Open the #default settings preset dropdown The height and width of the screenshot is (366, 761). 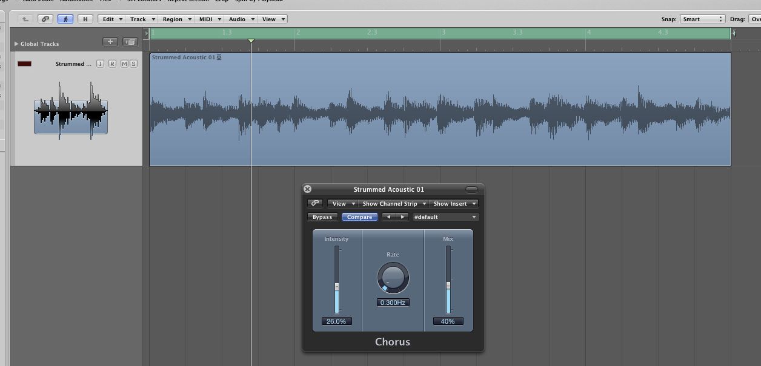(445, 217)
